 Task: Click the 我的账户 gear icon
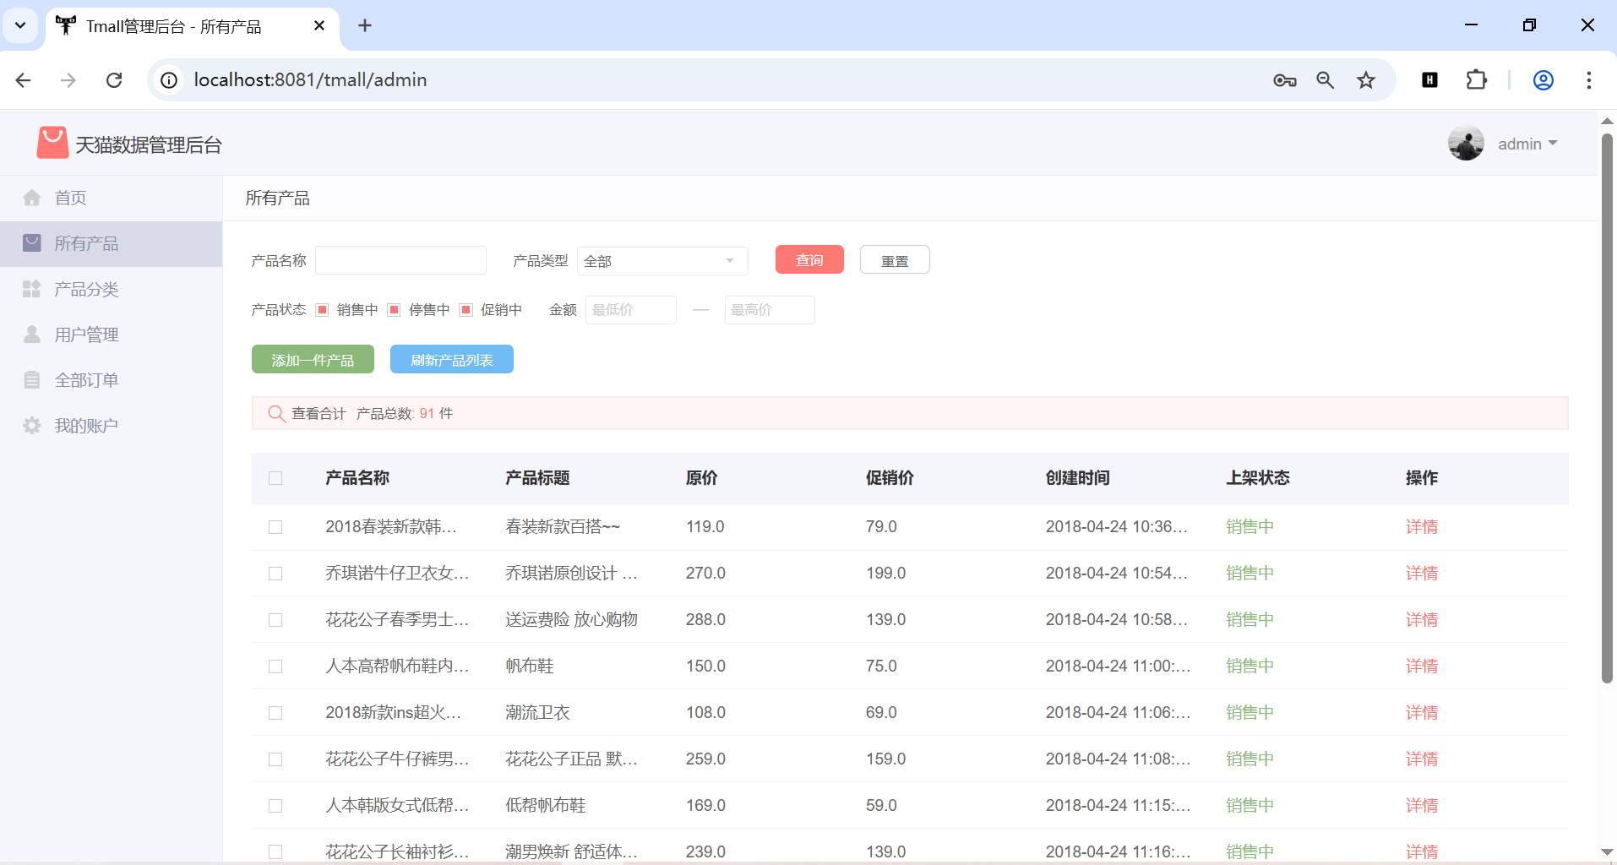coord(32,426)
